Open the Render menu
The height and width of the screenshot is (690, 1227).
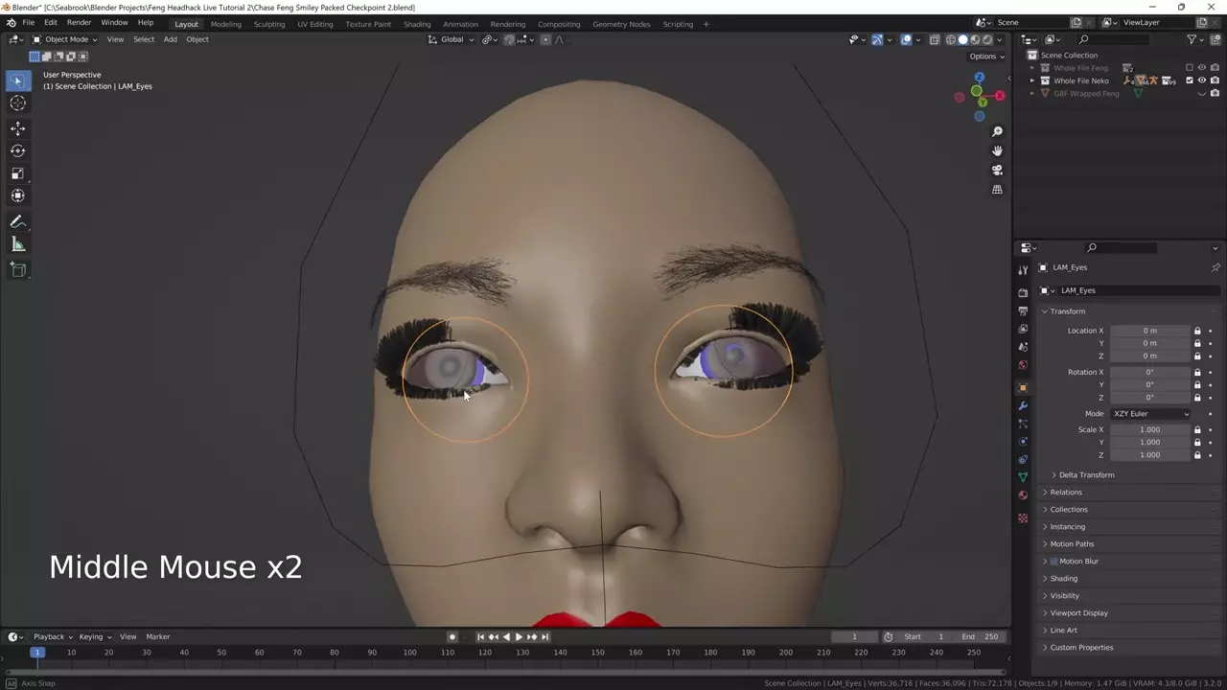(x=79, y=22)
